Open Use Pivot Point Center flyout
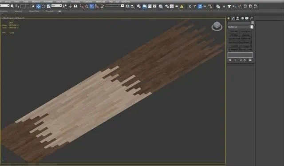 pyautogui.click(x=65, y=6)
